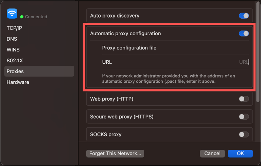Enable Secure web proxy (HTTPS) switch
This screenshot has width=261, height=166.
pos(244,117)
